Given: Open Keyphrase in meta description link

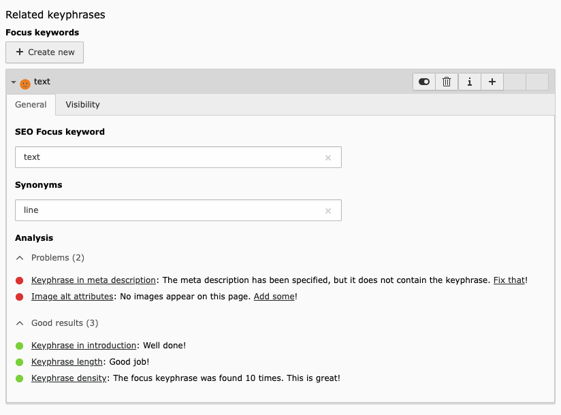Looking at the screenshot, I should [x=93, y=280].
